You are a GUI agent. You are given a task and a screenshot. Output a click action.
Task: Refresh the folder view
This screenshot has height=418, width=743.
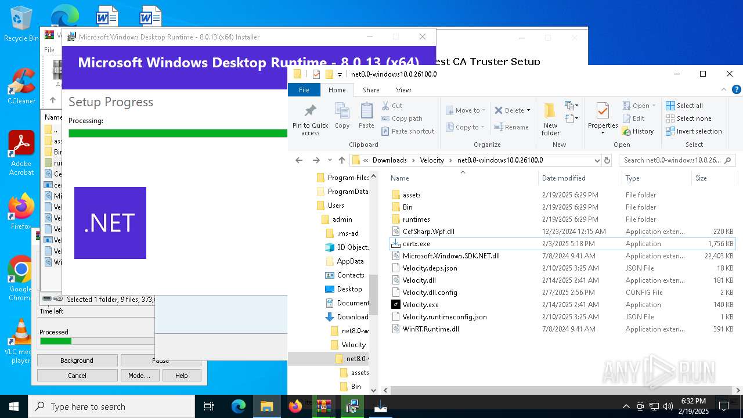point(607,160)
